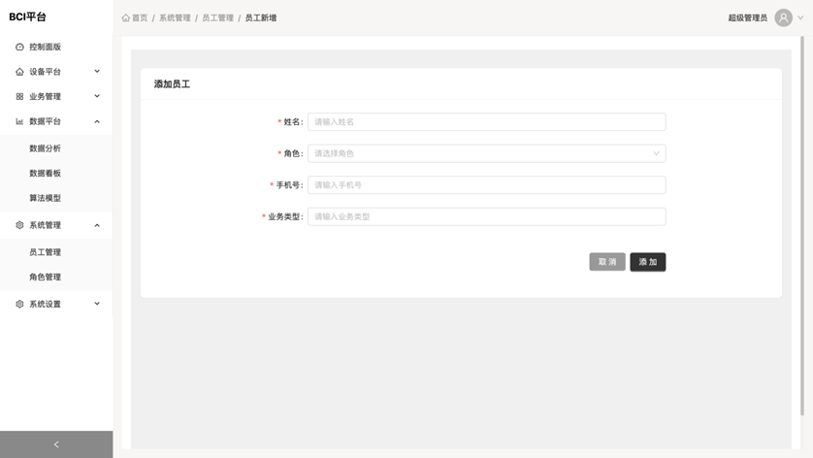Collapse the sidebar with left arrow
813x458 pixels.
(56, 444)
